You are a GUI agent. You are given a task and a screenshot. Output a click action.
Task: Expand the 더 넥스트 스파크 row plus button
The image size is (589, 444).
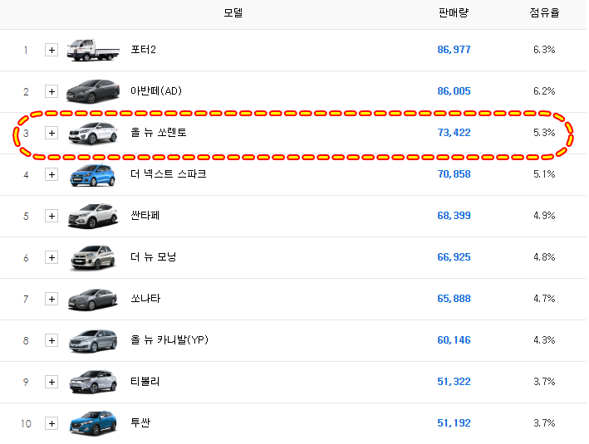tap(52, 174)
